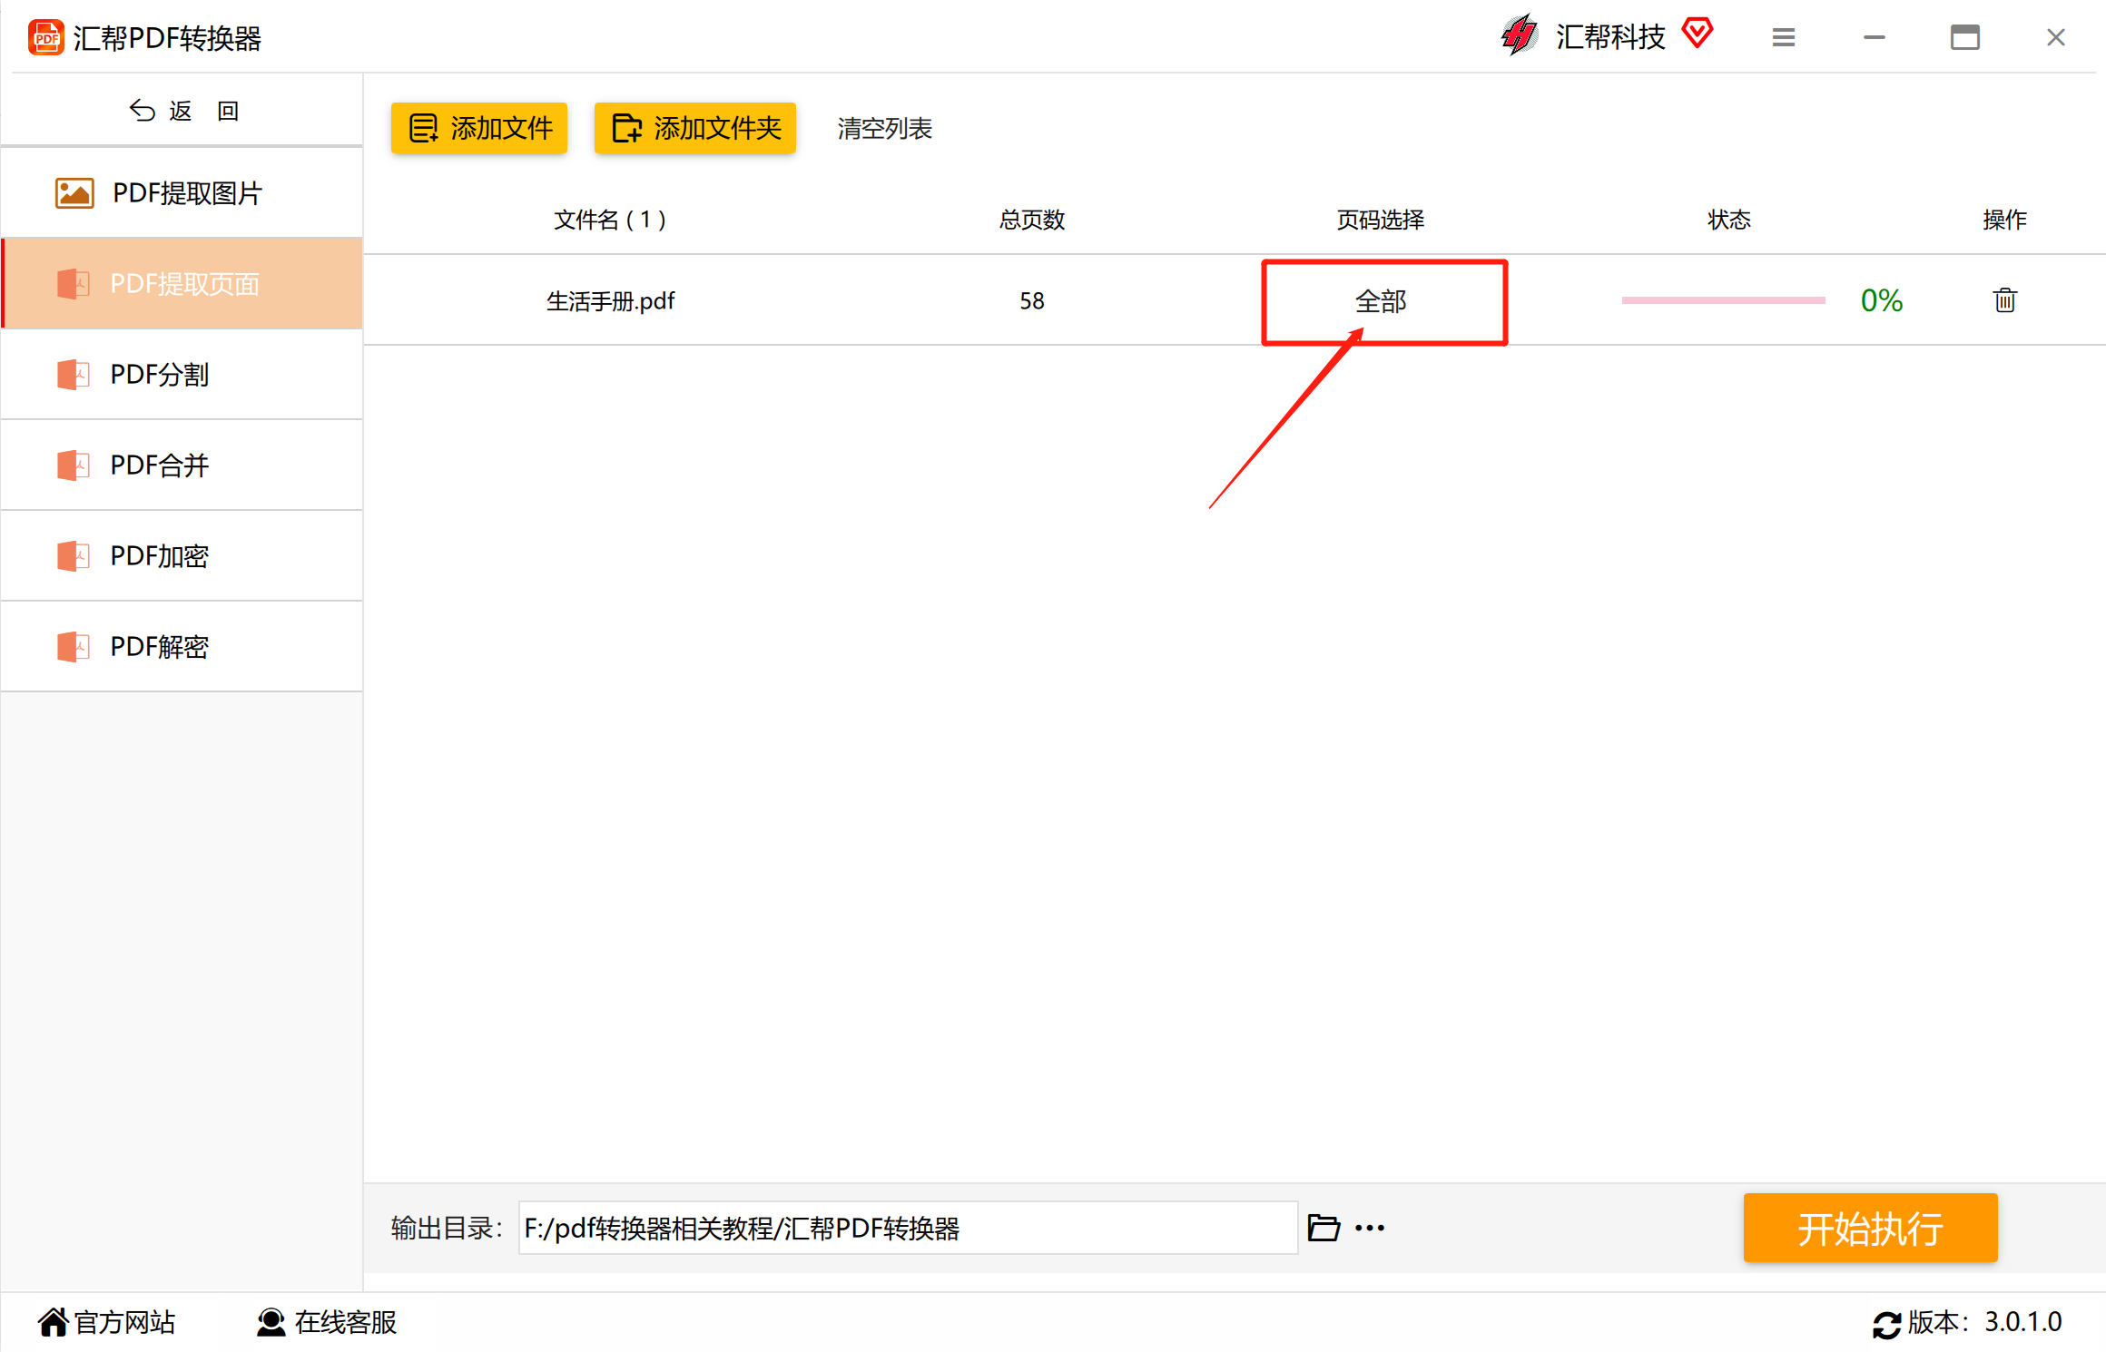The image size is (2106, 1352).
Task: Open output folder via folder icon
Action: (x=1324, y=1228)
